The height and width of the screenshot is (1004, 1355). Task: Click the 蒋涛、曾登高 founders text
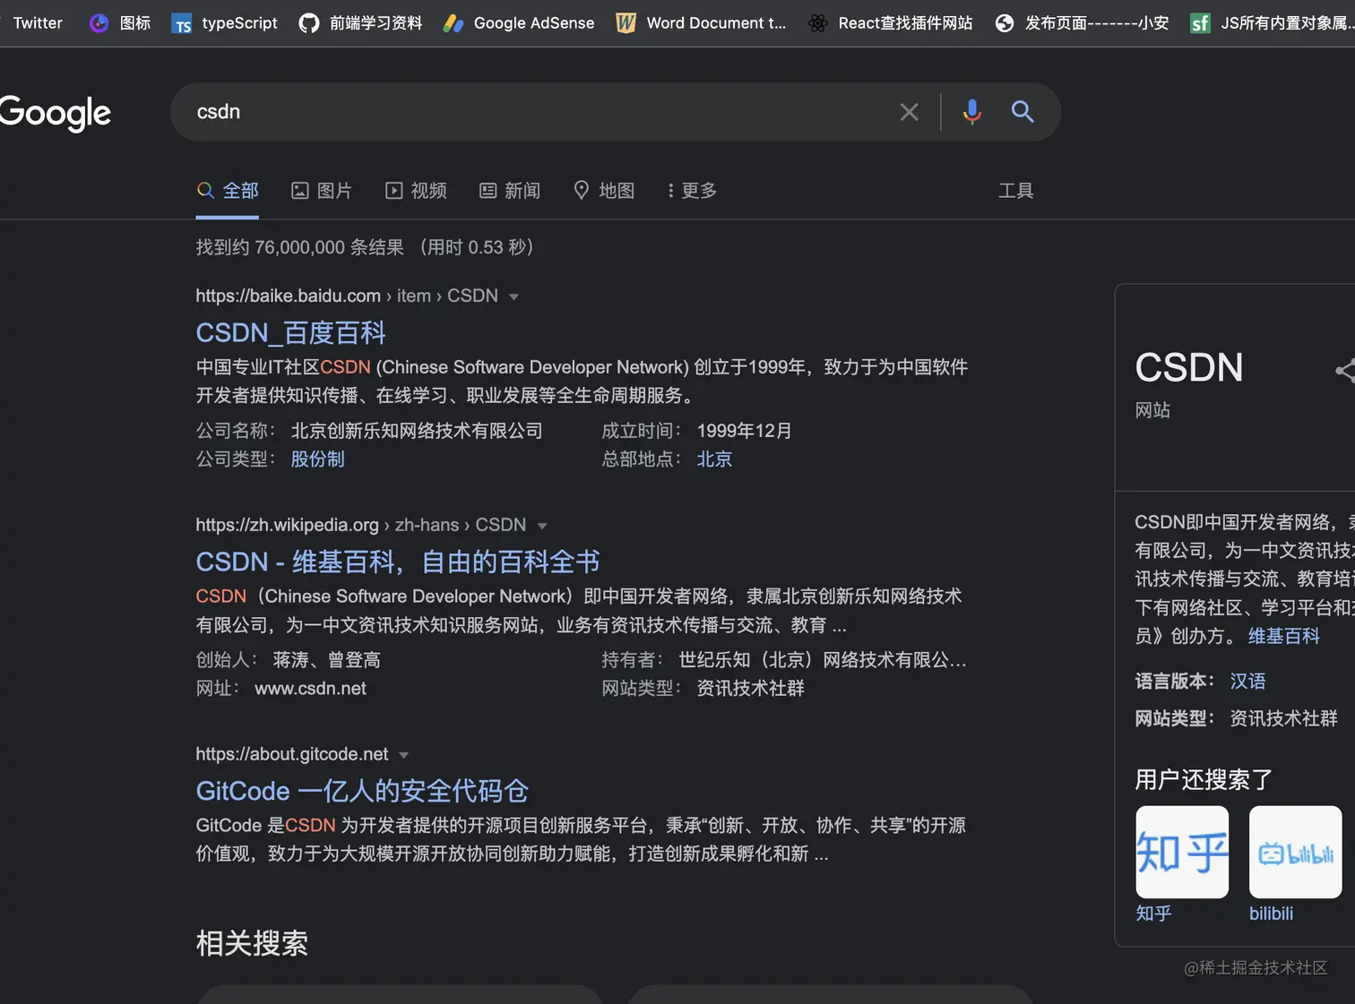click(x=326, y=659)
